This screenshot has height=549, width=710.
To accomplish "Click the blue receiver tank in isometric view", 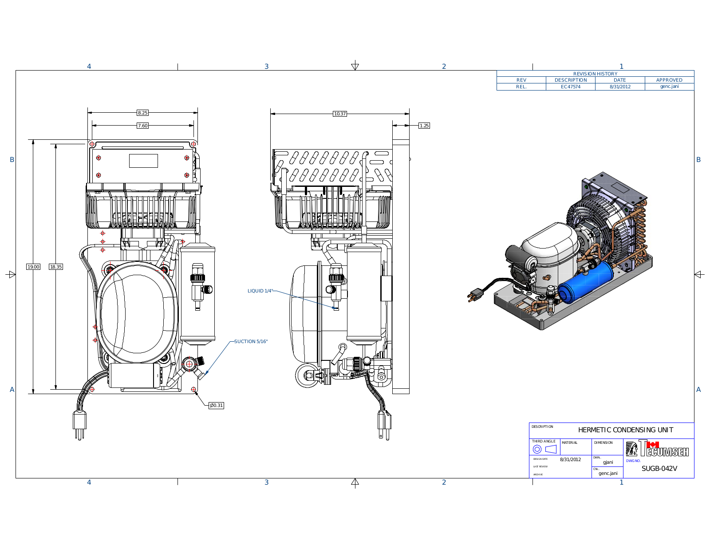I will pyautogui.click(x=585, y=282).
